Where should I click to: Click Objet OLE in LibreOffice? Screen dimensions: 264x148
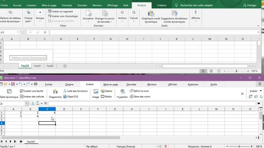[x=71, y=97]
